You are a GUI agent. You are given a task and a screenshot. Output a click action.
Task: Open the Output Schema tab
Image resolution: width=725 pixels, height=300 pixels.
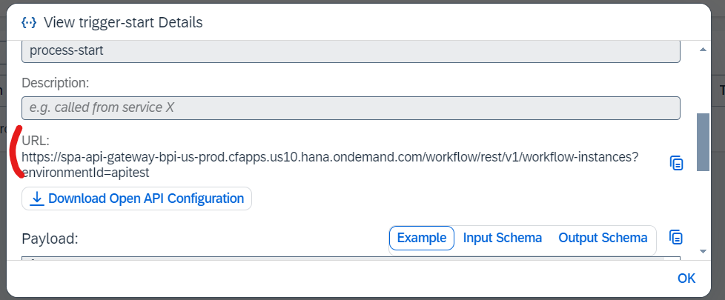click(603, 238)
